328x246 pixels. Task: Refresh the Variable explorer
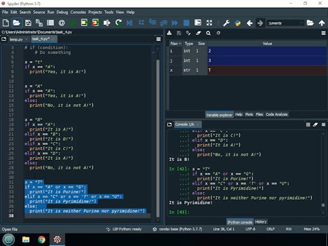(219, 33)
